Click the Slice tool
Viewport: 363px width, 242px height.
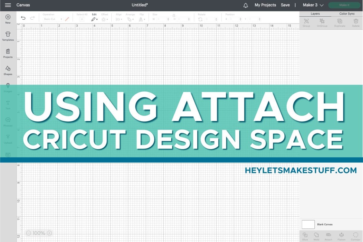[x=305, y=236]
